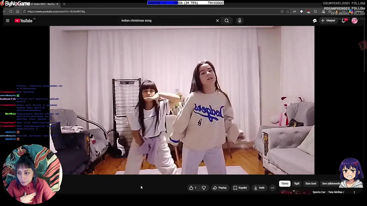Open browser favorites list icon

click(x=330, y=11)
